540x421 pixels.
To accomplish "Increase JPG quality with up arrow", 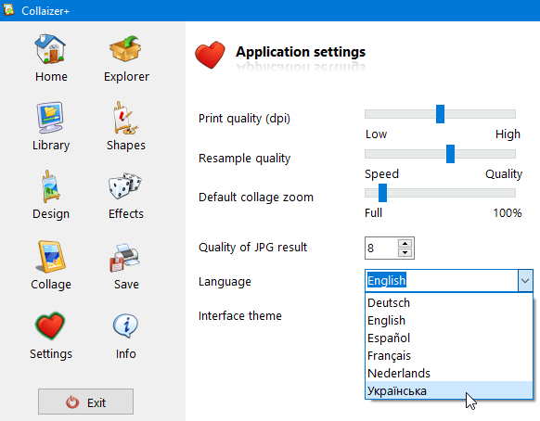I will pos(405,243).
